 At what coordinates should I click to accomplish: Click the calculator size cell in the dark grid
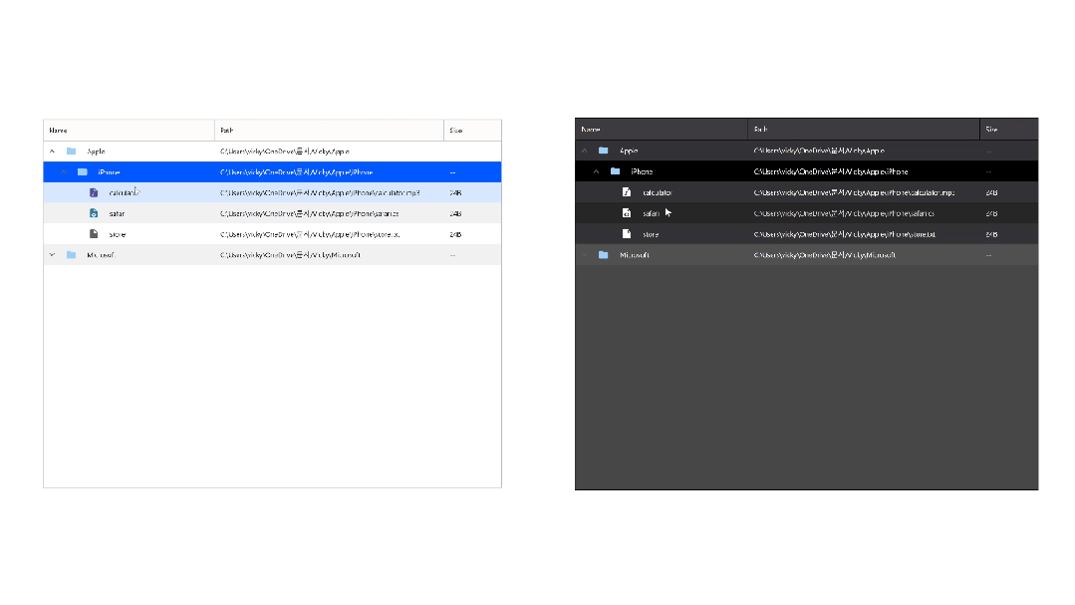(x=1009, y=192)
